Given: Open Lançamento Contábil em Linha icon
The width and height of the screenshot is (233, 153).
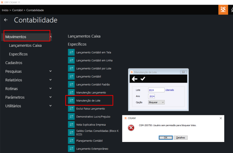Looking at the screenshot, I should (71, 60).
